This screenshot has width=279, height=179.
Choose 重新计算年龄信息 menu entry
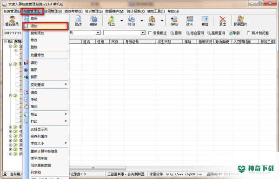pyautogui.click(x=46, y=151)
